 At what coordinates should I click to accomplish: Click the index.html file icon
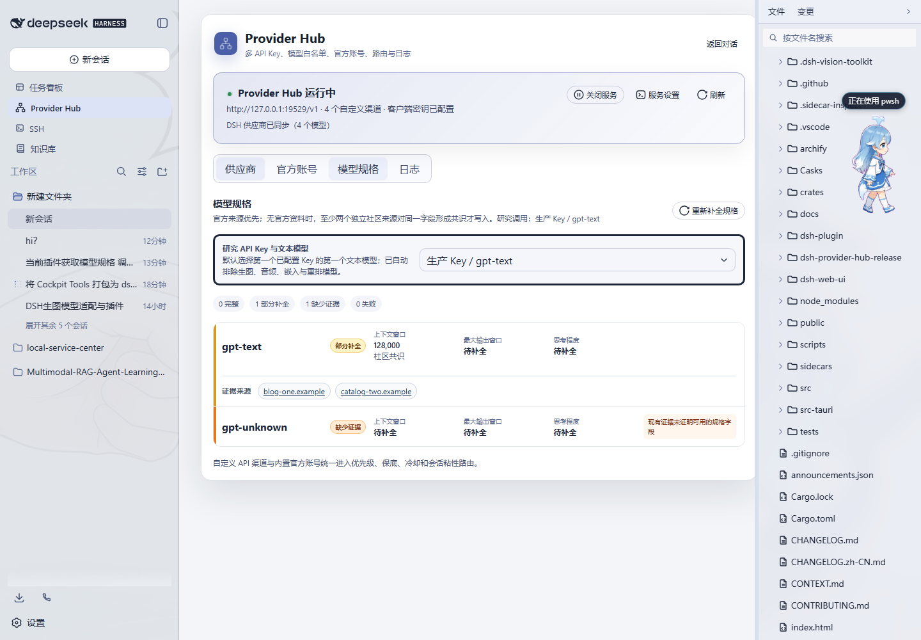(x=783, y=627)
